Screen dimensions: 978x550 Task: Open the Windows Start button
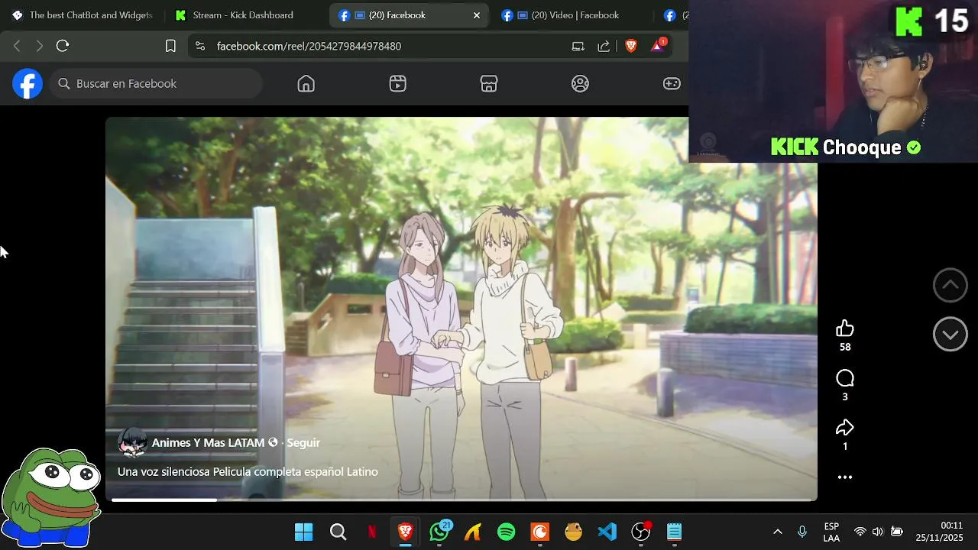[x=304, y=532]
